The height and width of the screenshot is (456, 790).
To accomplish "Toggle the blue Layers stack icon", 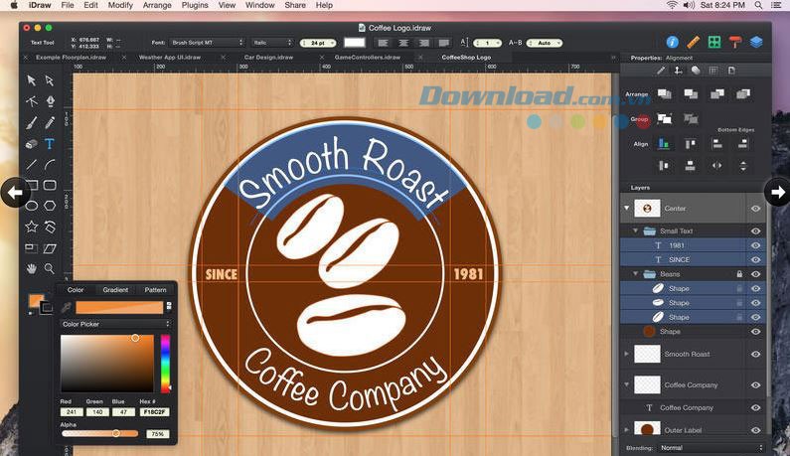I will (x=756, y=43).
